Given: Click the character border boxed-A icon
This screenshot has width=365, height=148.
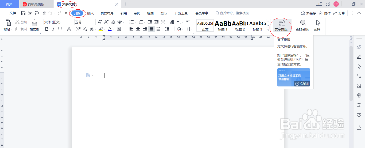Looking at the screenshot, I should tap(119, 29).
